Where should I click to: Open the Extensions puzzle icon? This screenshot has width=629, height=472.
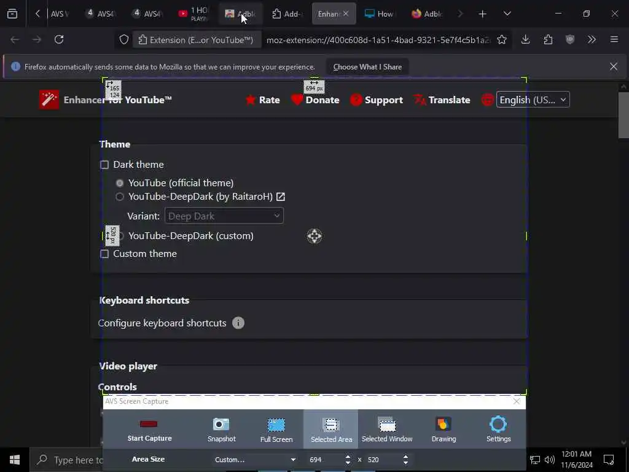[548, 39]
